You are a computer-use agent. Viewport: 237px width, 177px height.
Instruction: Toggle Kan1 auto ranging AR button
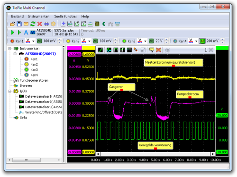(39, 41)
